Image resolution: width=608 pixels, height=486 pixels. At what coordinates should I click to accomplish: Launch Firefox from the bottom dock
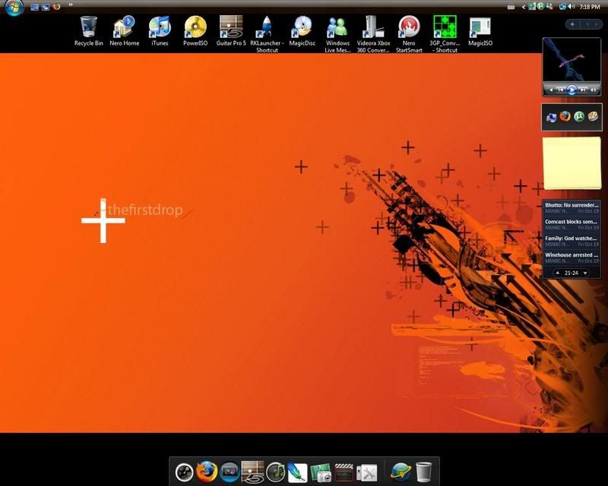[x=207, y=472]
